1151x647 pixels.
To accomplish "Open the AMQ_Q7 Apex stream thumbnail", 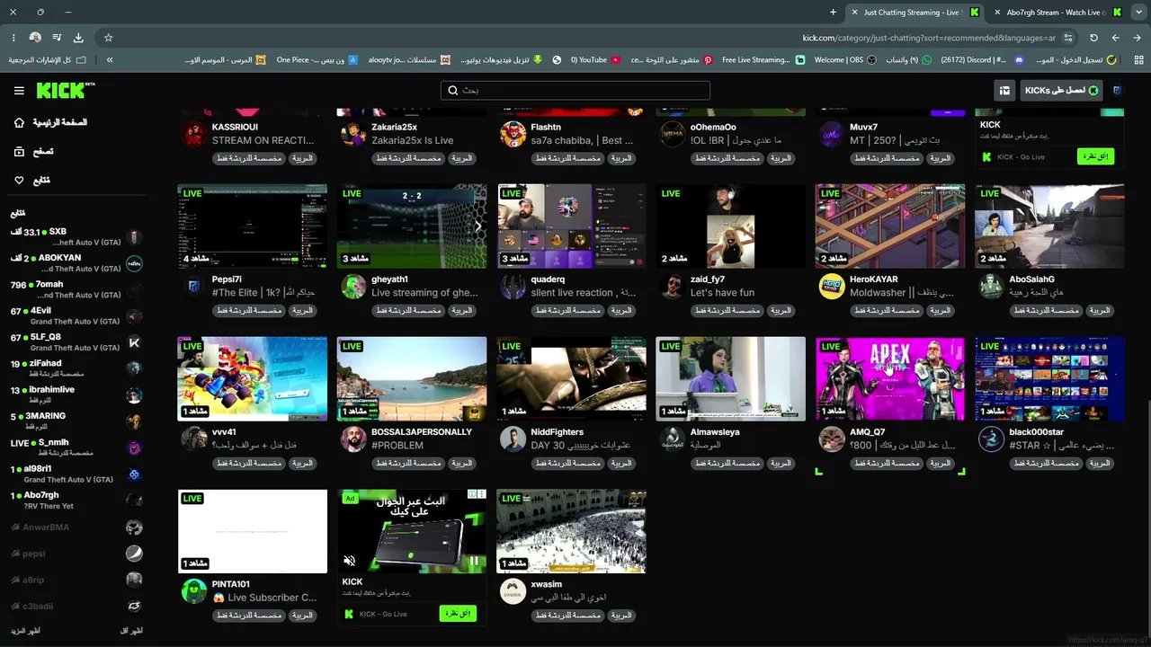I will click(890, 378).
